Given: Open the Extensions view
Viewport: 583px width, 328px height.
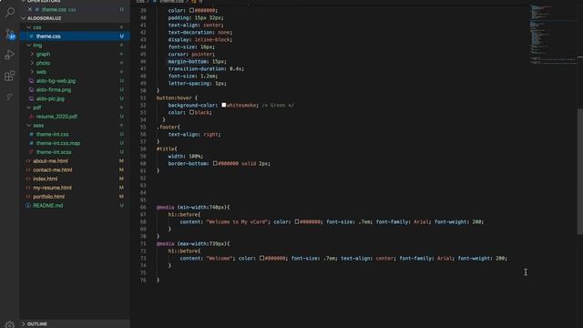Looking at the screenshot, I should pyautogui.click(x=10, y=76).
